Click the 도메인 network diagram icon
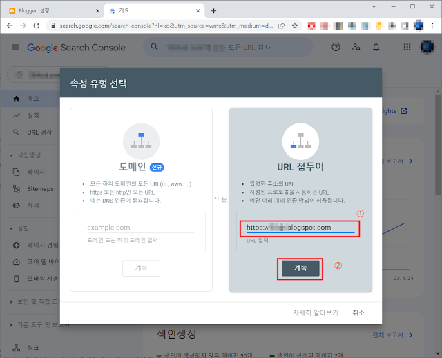This screenshot has height=358, width=442. tap(141, 141)
